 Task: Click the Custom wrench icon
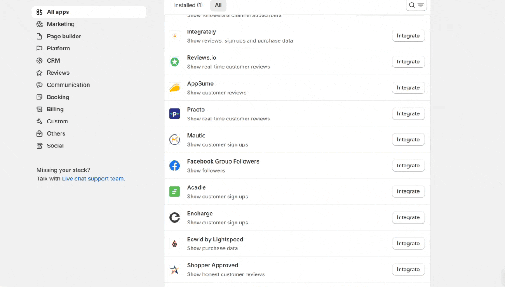(39, 121)
